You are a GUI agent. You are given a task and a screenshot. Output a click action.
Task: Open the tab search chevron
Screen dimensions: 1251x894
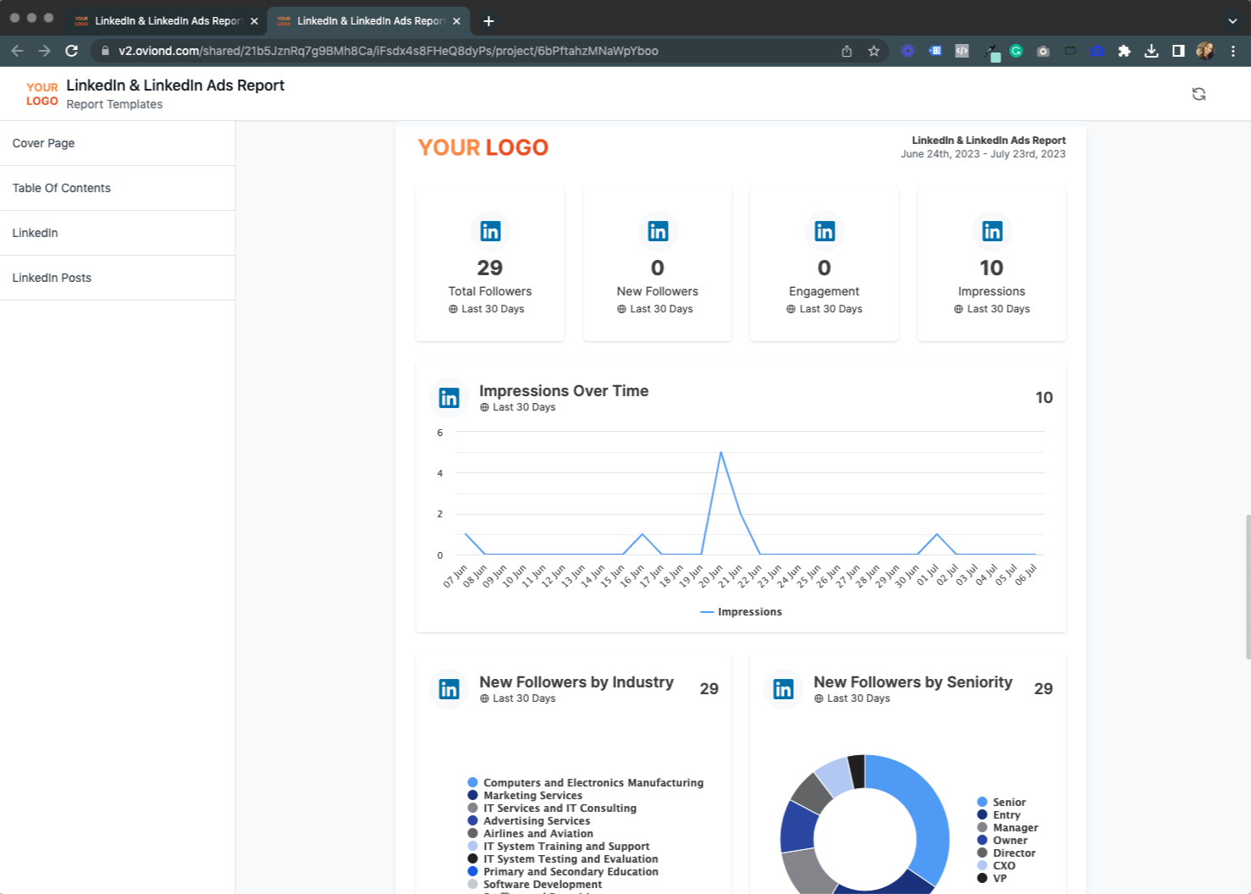1232,20
